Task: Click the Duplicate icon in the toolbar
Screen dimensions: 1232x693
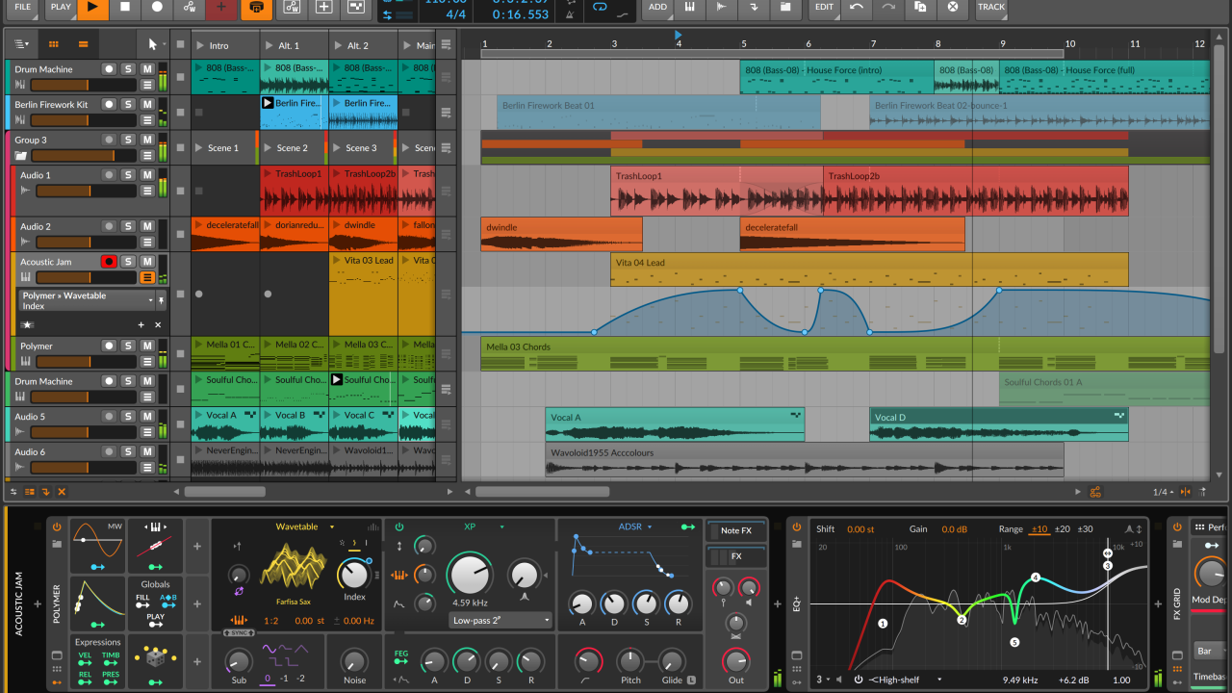Action: pyautogui.click(x=918, y=9)
